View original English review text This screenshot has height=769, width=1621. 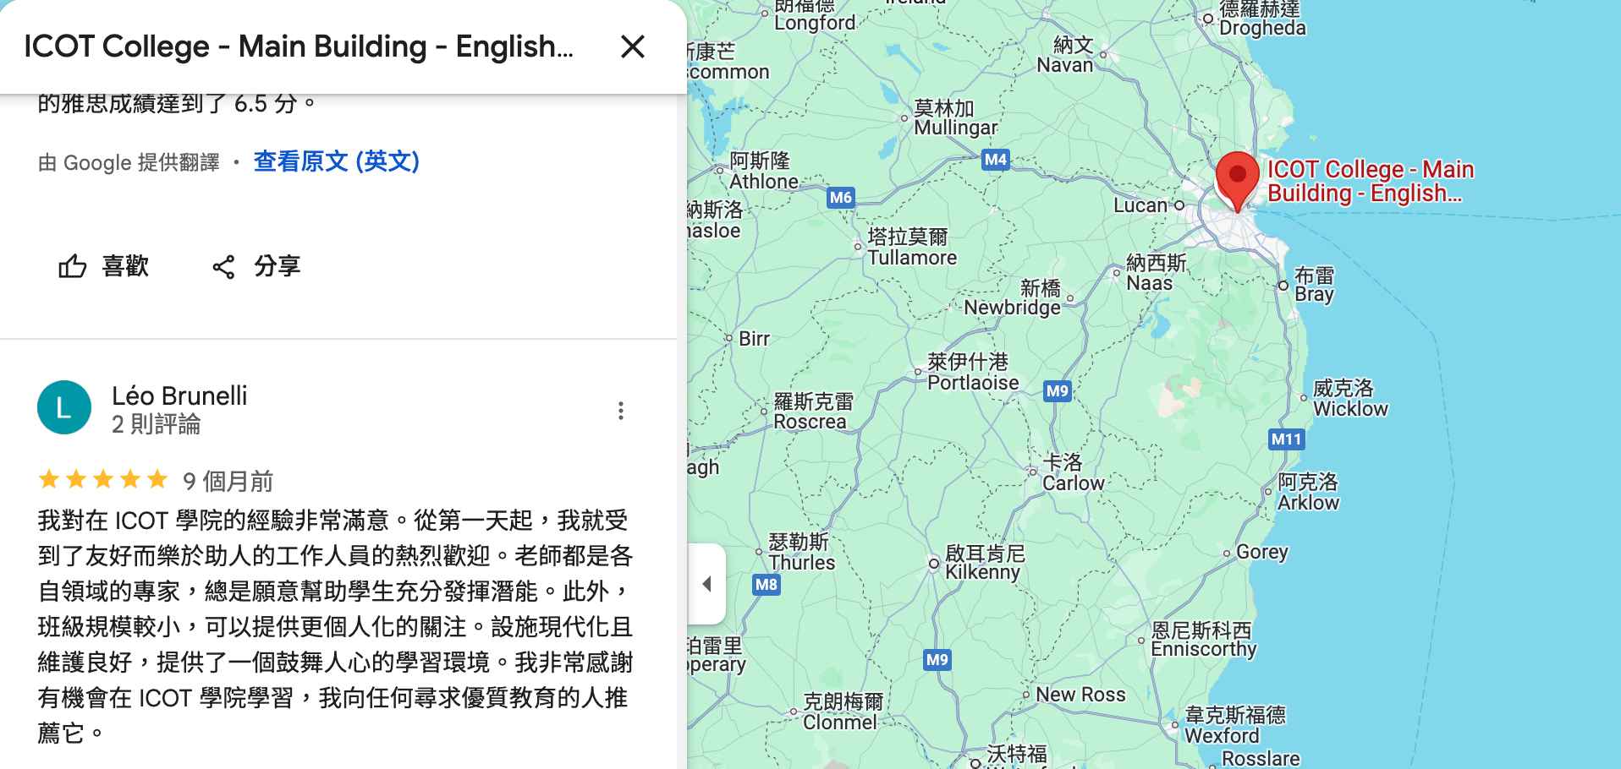click(337, 161)
